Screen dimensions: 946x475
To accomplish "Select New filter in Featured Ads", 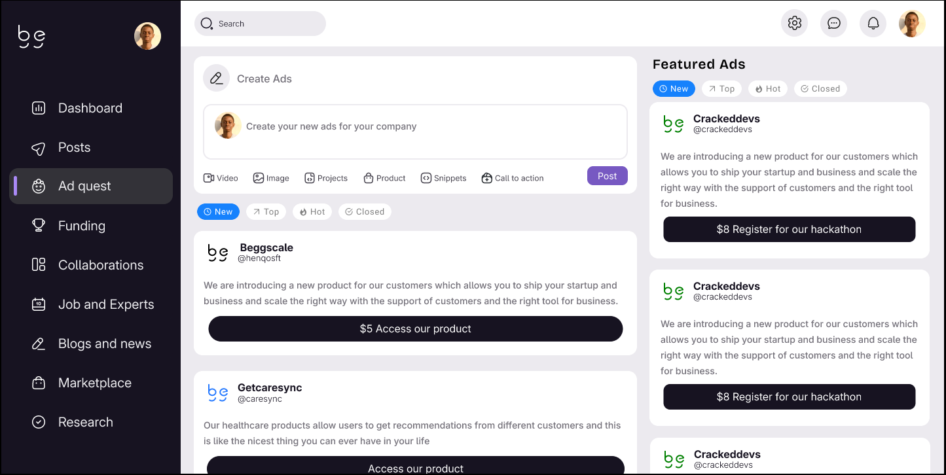I will 674,88.
